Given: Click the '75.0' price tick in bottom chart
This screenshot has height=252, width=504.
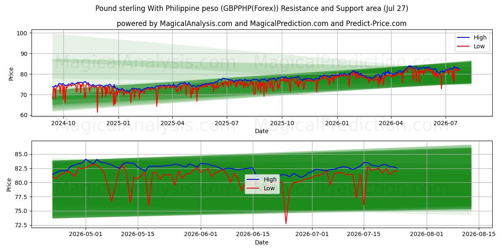Looking at the screenshot, I should 21,211.
